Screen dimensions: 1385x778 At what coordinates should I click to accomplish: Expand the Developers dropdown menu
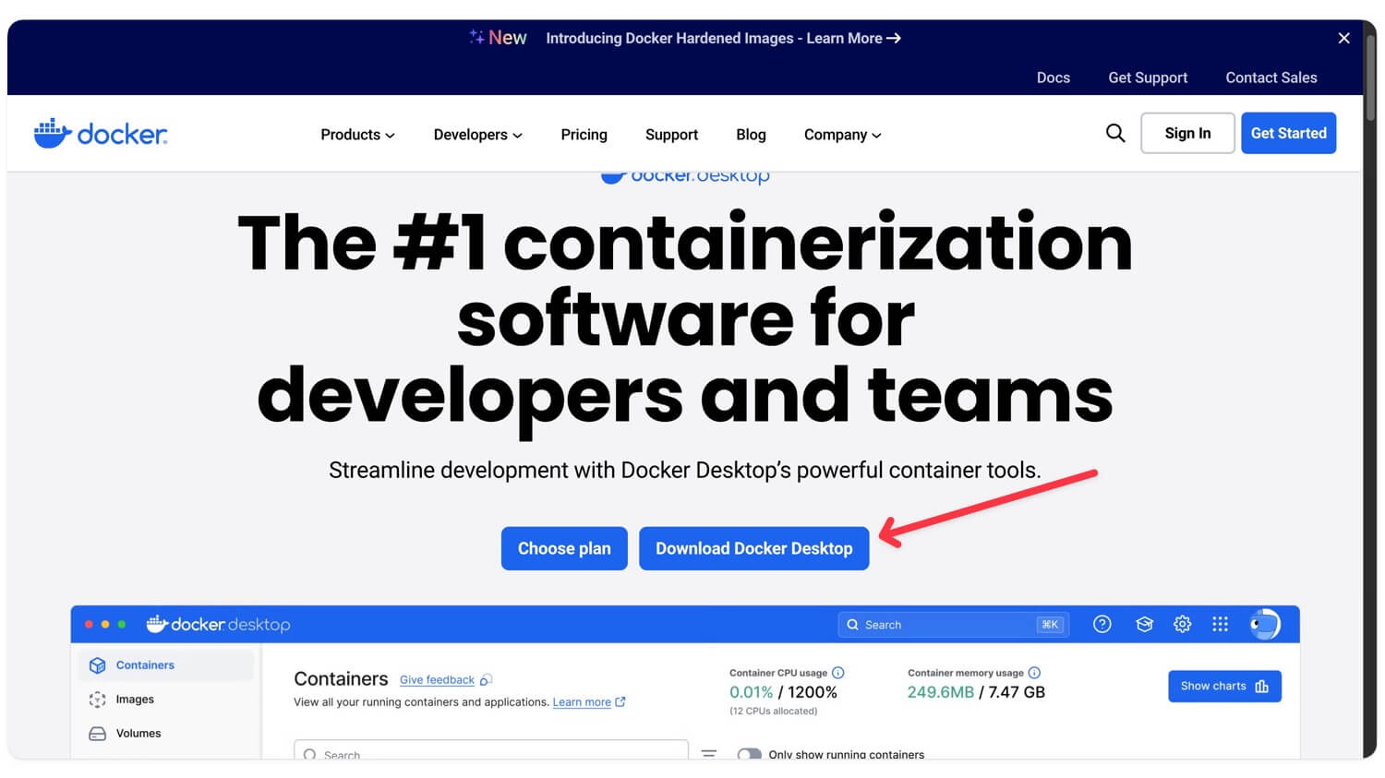pos(476,134)
